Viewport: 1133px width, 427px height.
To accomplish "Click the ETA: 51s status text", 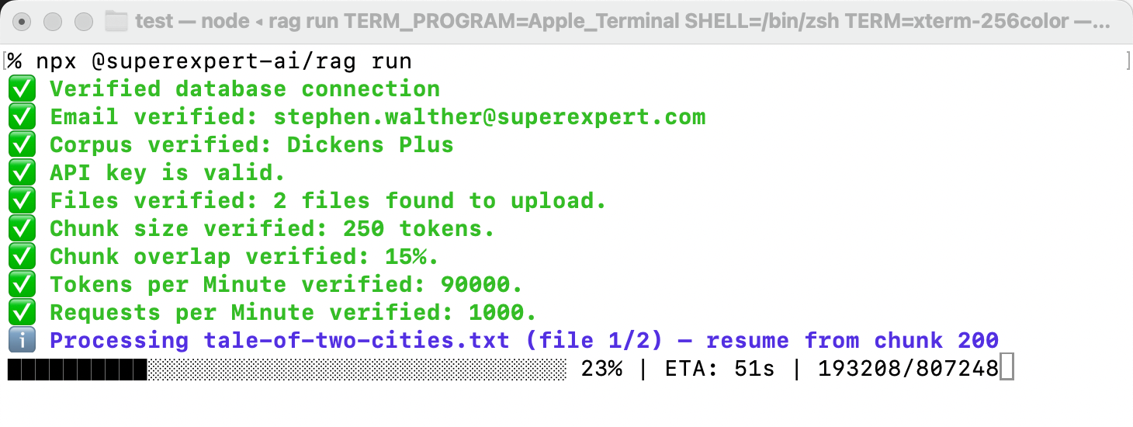I will pos(719,369).
